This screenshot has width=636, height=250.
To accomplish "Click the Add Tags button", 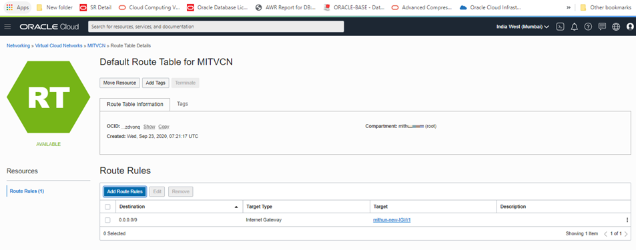I will coord(155,83).
